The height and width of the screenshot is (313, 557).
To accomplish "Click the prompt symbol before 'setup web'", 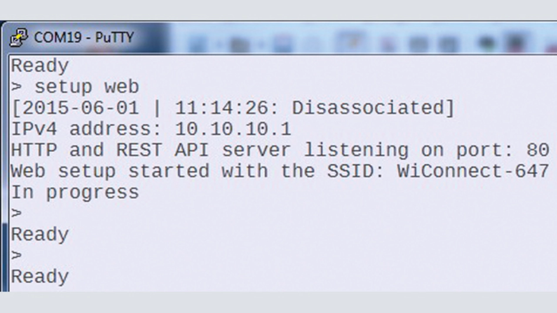I will point(16,87).
